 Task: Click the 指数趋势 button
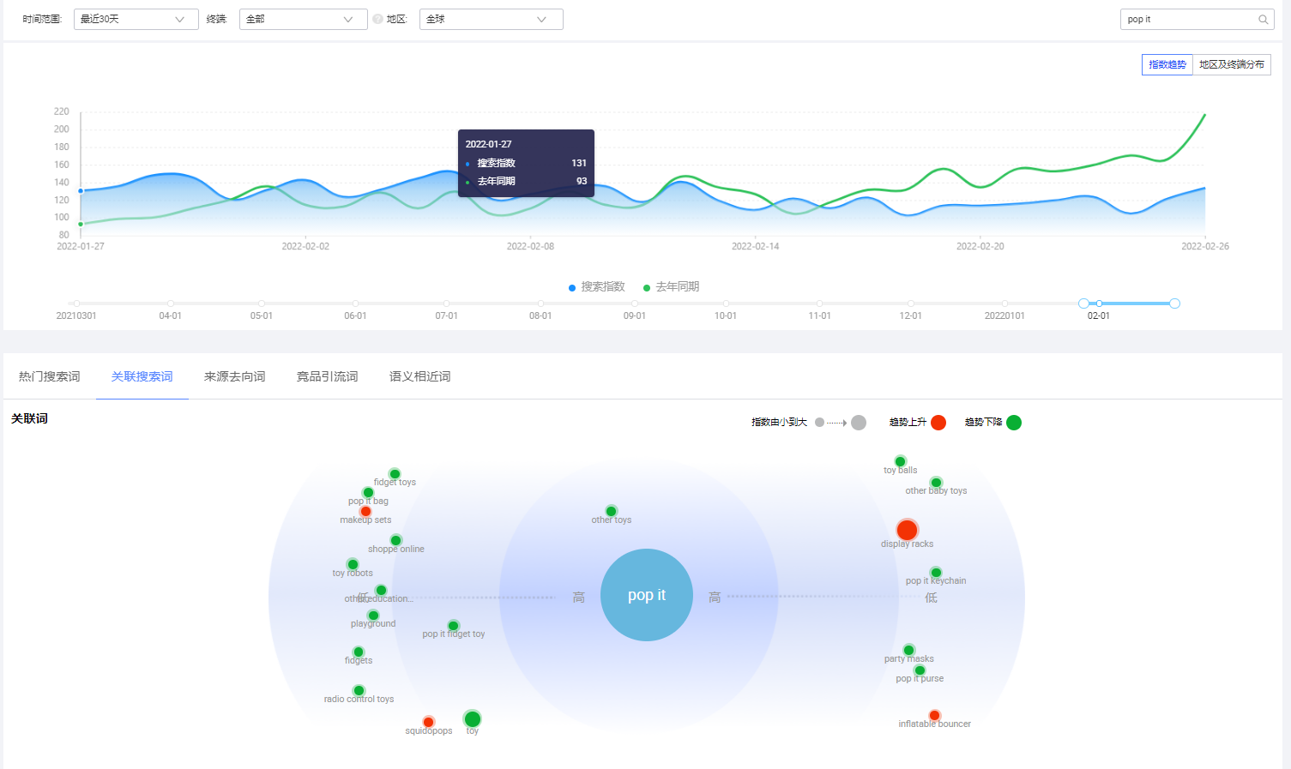click(x=1167, y=64)
